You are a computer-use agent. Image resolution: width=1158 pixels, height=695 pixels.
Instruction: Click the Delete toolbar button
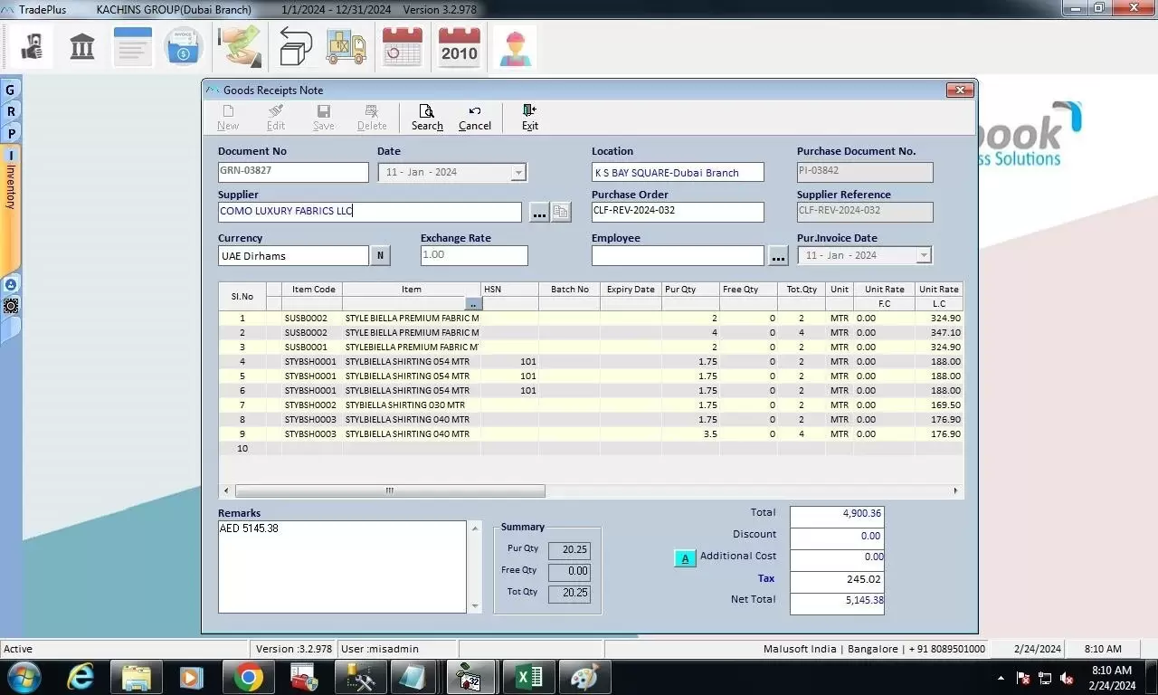pos(372,118)
